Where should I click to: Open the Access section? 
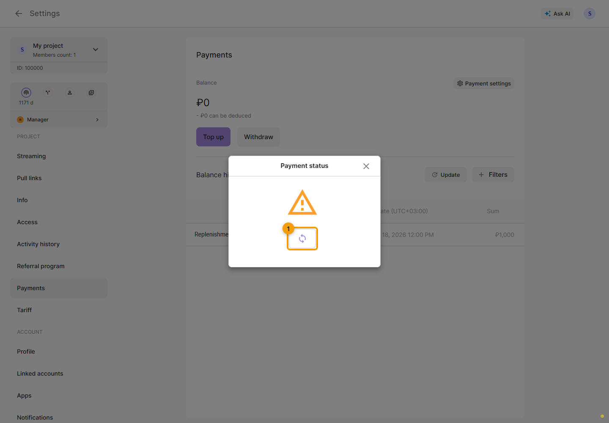tap(59, 222)
